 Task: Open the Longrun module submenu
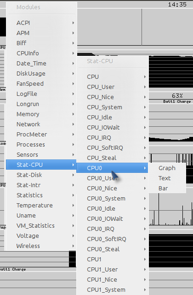tap(41, 104)
